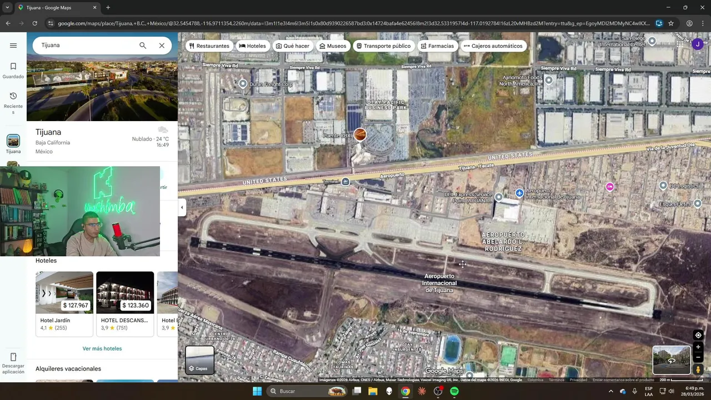Open Spotify from the taskbar
Image resolution: width=711 pixels, height=400 pixels.
(x=454, y=391)
